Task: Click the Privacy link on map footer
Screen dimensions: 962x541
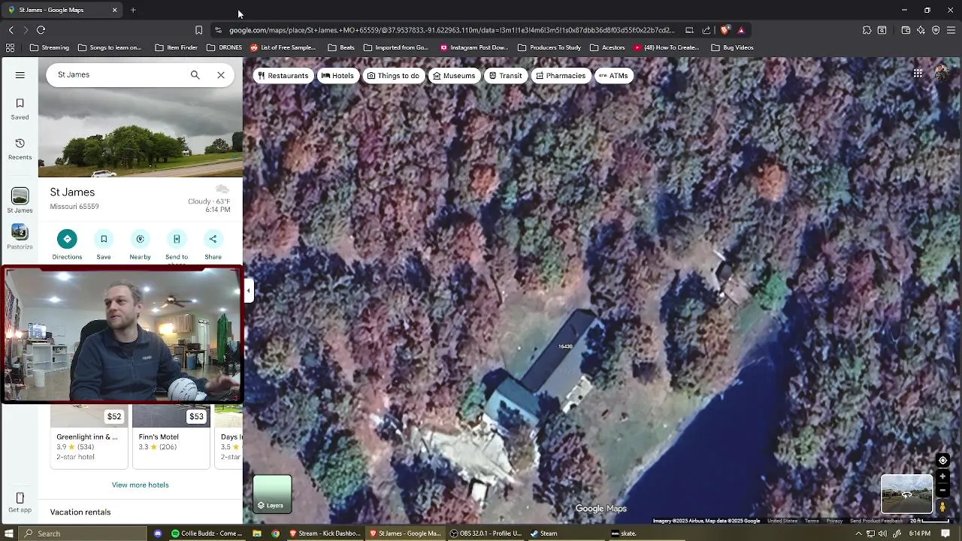Action: point(834,521)
